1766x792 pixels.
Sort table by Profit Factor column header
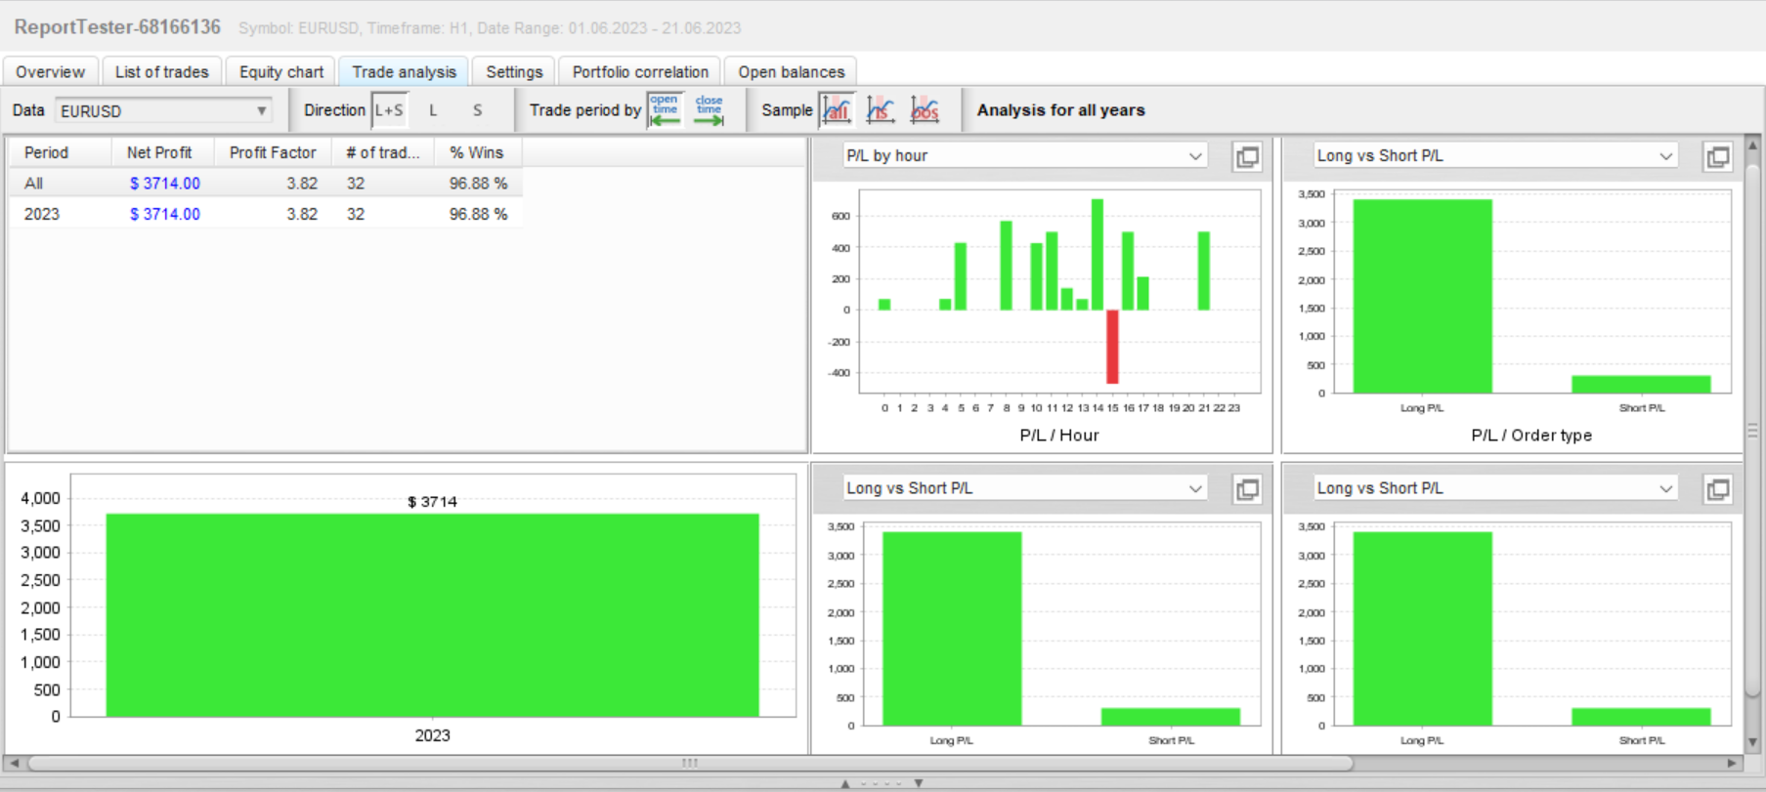(273, 152)
